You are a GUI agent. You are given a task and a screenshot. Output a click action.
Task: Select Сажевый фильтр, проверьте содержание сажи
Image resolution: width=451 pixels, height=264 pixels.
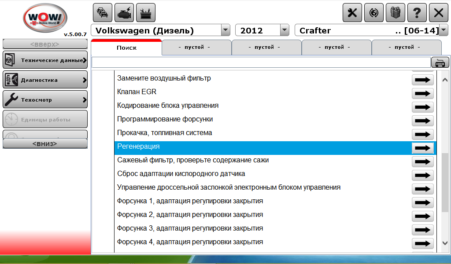coord(193,160)
